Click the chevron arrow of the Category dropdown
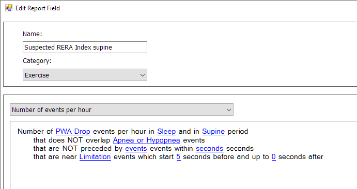The height and width of the screenshot is (189, 357). pos(143,75)
